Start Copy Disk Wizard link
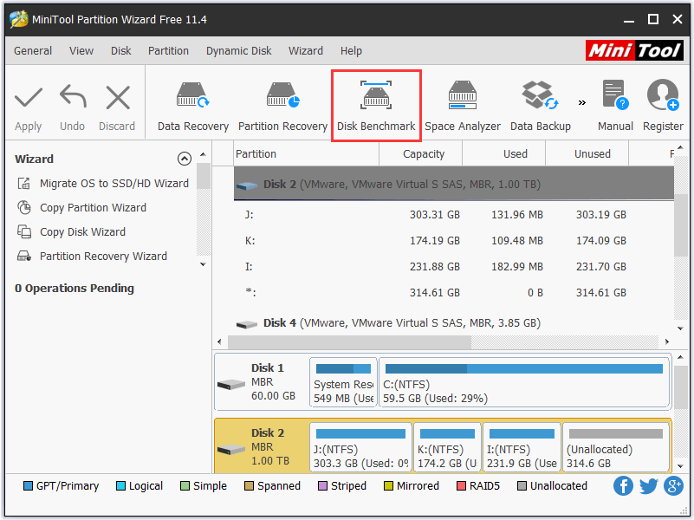Image resolution: width=694 pixels, height=520 pixels. pyautogui.click(x=83, y=232)
